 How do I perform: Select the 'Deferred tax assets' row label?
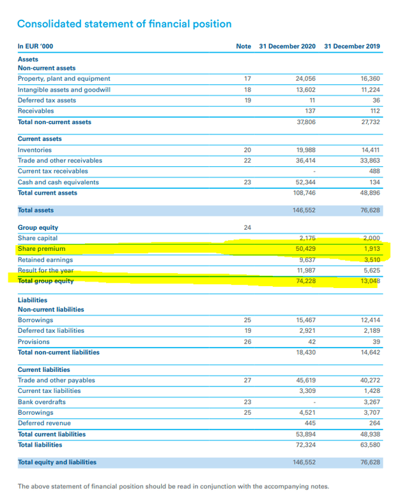[x=47, y=100]
